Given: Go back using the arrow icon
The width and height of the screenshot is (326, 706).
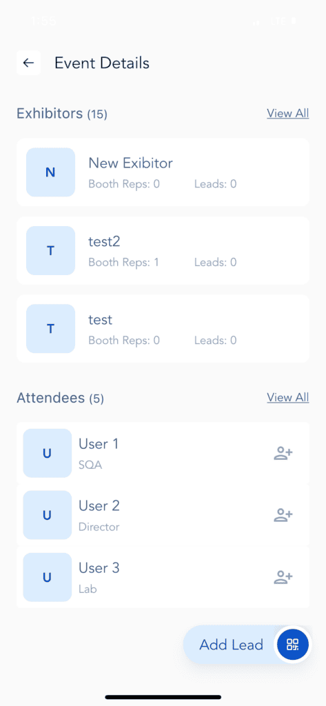Looking at the screenshot, I should (x=28, y=63).
